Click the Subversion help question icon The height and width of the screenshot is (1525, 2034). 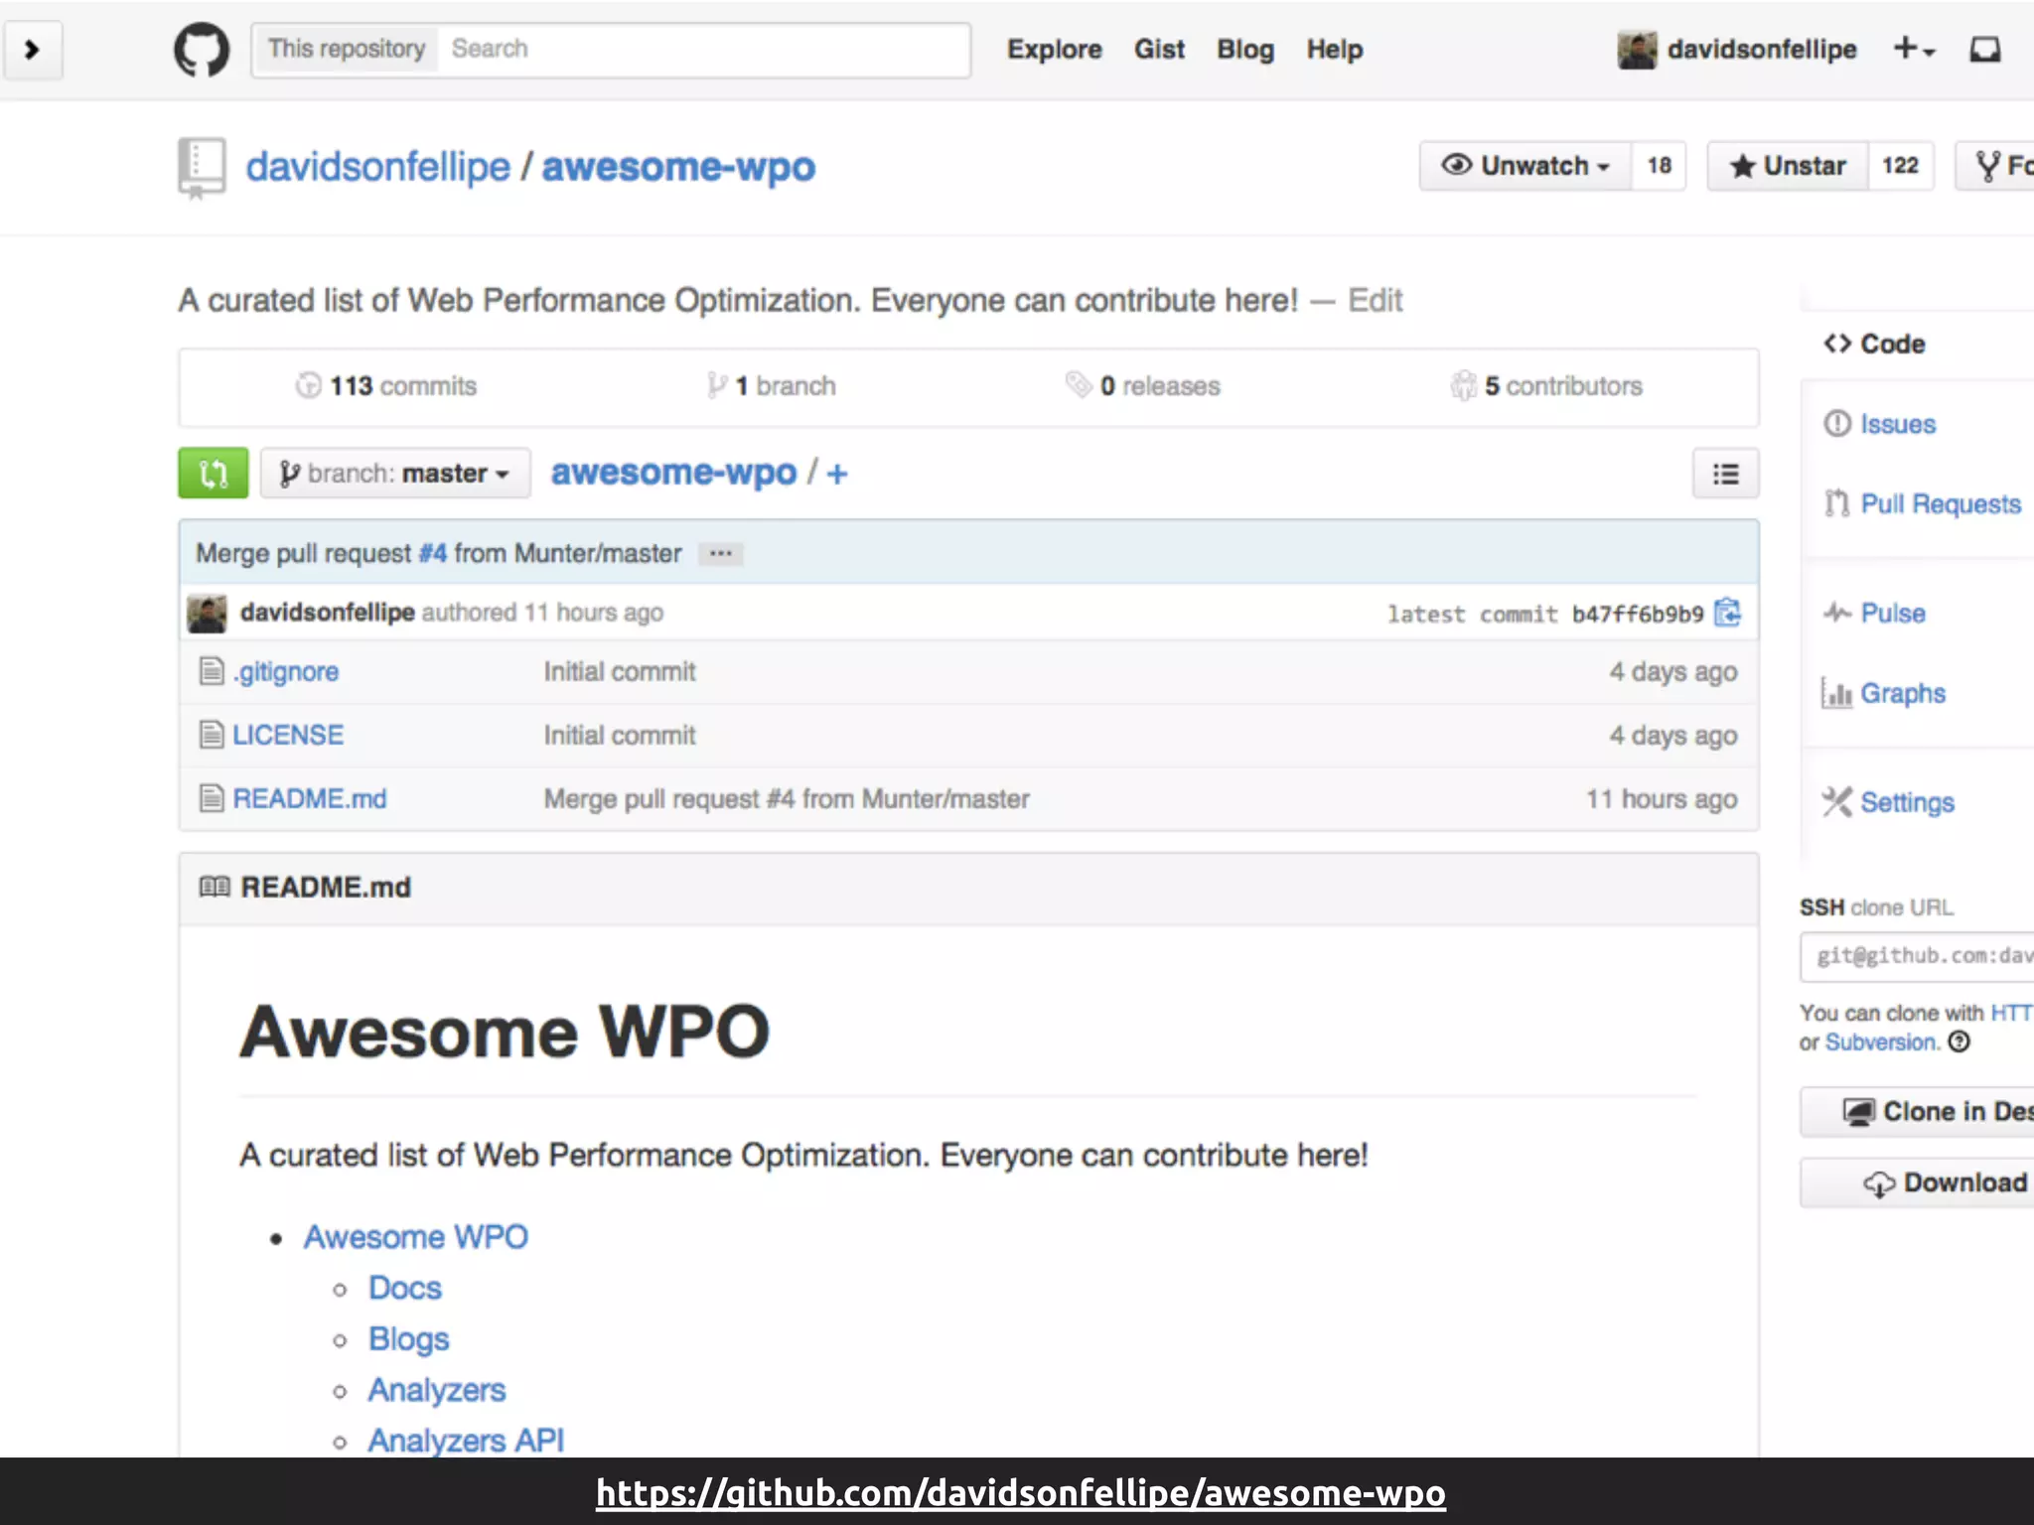click(1959, 1041)
